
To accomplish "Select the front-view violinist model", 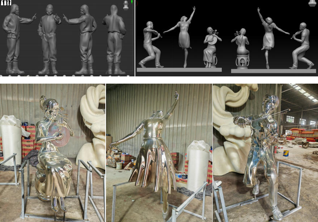I will pos(150,45).
